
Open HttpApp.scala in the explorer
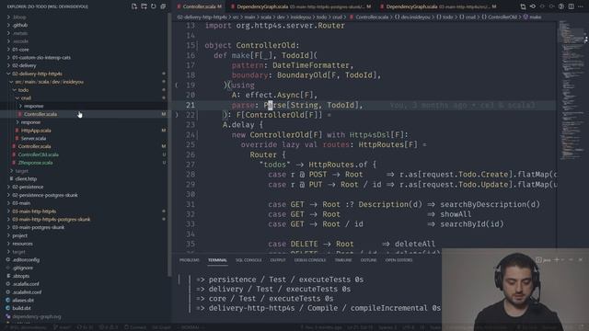pos(36,131)
